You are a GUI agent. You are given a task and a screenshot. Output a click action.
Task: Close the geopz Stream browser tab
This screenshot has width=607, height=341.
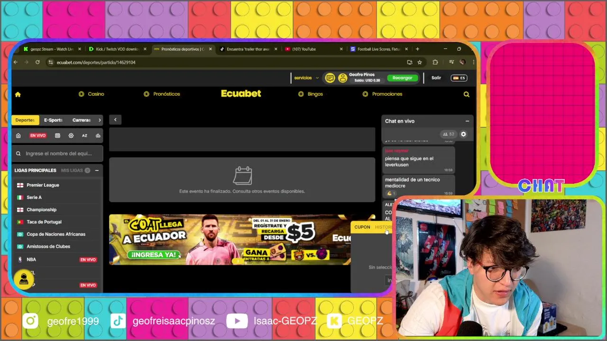[x=80, y=49]
